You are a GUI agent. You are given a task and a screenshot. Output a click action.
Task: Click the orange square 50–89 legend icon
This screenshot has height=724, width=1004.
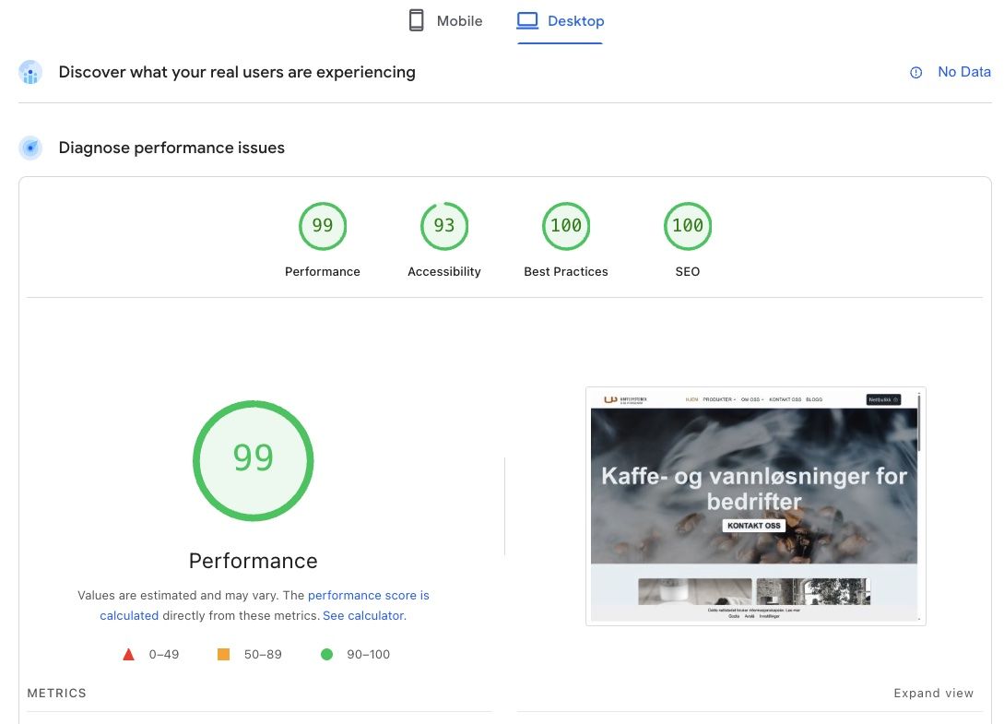[223, 655]
